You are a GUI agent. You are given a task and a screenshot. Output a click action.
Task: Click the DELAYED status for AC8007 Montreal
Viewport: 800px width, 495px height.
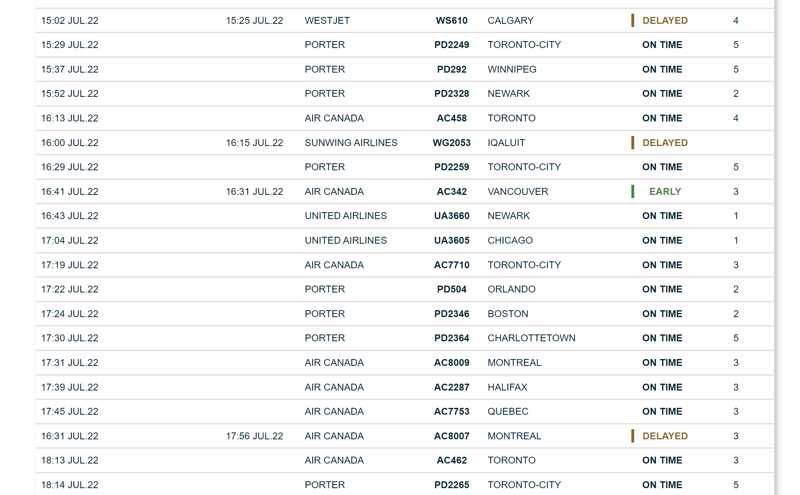click(x=665, y=436)
